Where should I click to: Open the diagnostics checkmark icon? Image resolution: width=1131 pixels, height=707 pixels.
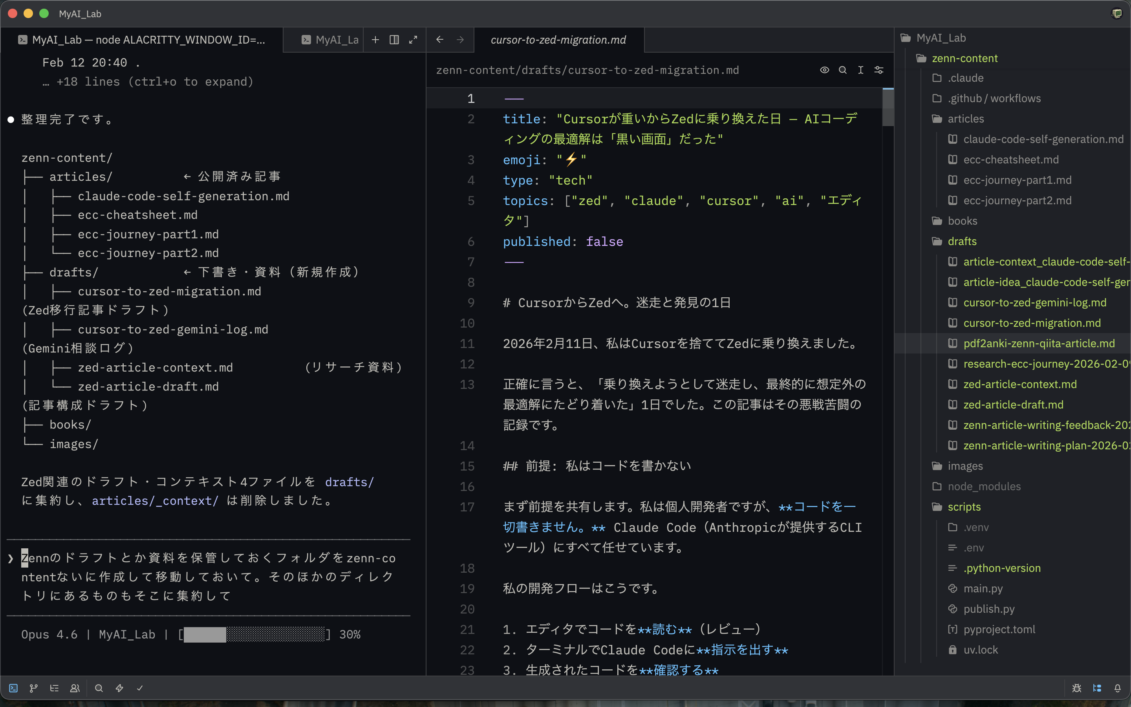pyautogui.click(x=140, y=688)
